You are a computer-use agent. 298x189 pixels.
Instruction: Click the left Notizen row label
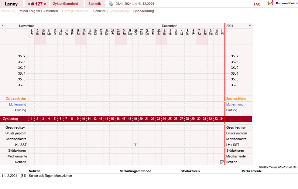click(21, 162)
